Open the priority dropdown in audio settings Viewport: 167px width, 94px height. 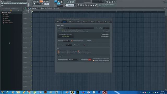[67, 41]
